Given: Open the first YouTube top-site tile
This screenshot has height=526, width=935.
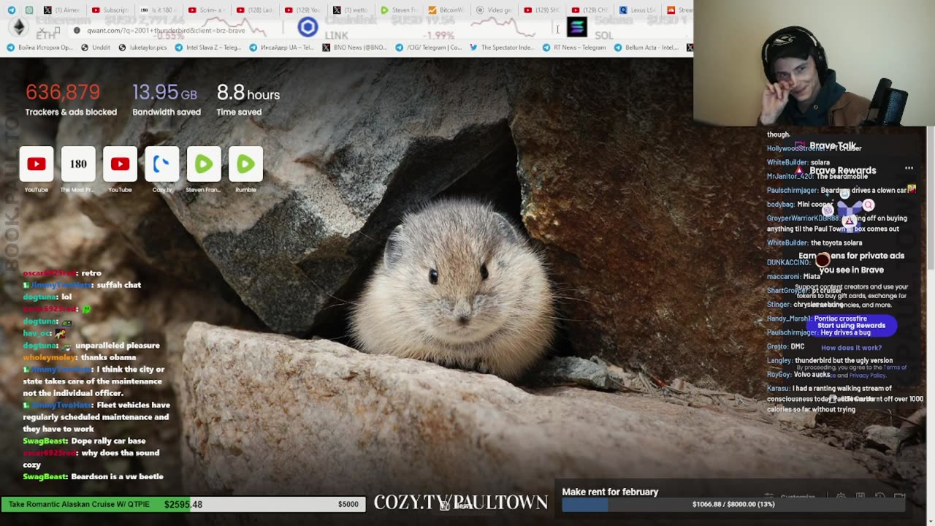Looking at the screenshot, I should tap(36, 164).
